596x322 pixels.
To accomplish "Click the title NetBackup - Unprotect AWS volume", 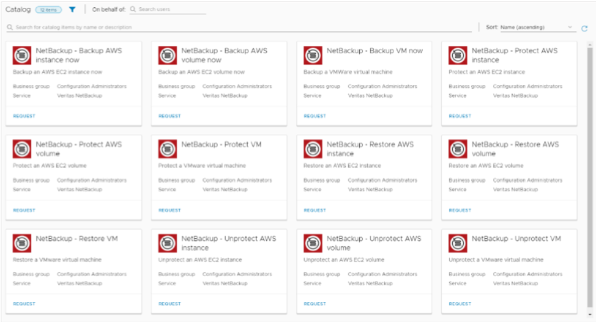I will coord(374,243).
